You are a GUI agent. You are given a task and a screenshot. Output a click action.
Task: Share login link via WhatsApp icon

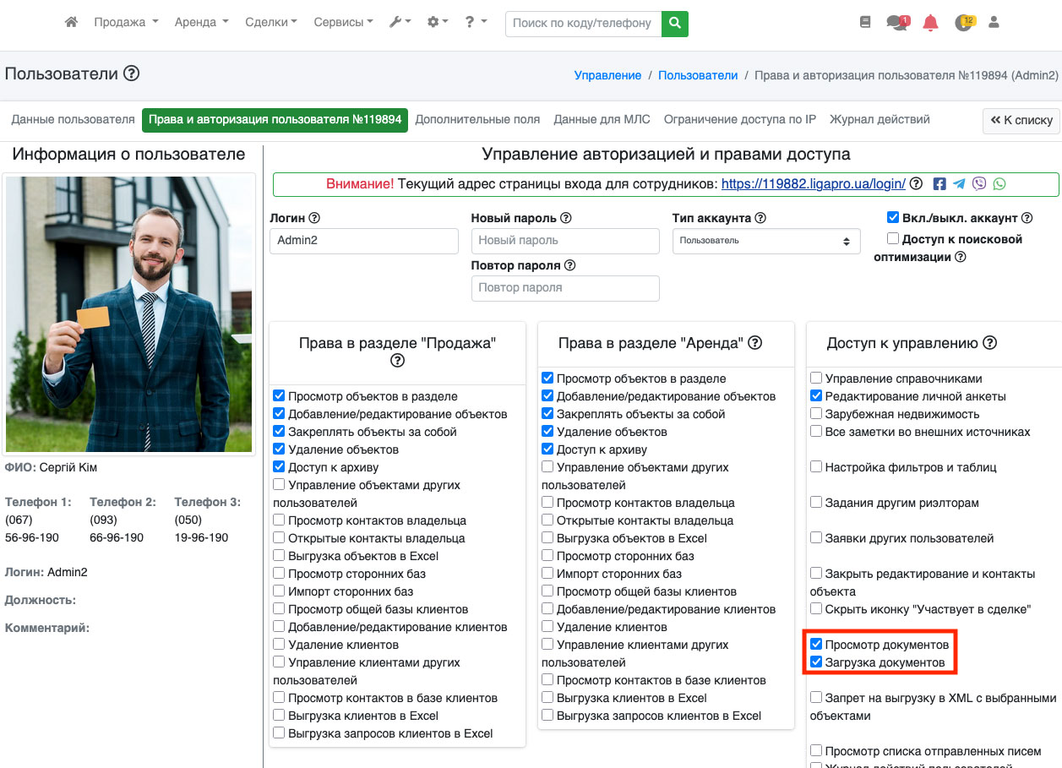click(x=999, y=184)
